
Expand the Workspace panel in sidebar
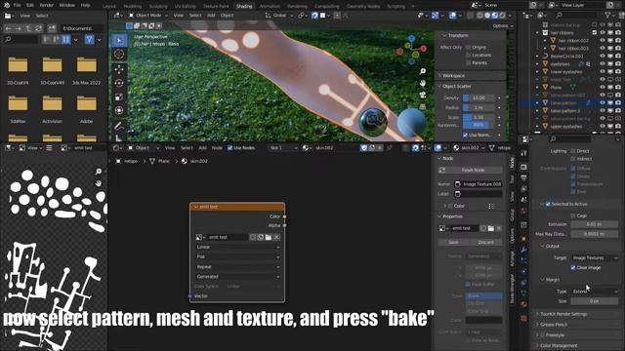point(453,76)
